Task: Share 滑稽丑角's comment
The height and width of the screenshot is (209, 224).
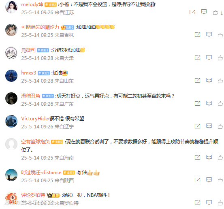Action: 197,103
